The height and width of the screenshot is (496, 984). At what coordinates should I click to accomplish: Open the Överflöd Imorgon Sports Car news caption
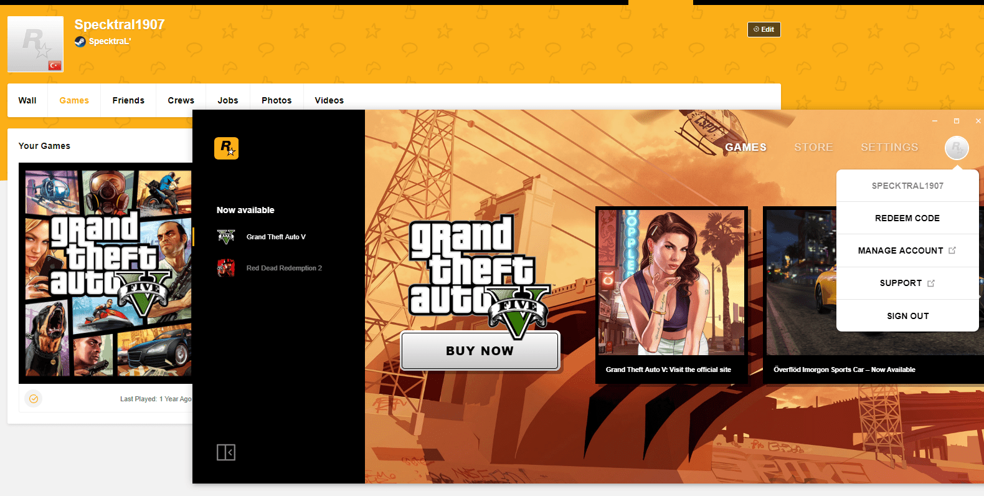pos(844,370)
